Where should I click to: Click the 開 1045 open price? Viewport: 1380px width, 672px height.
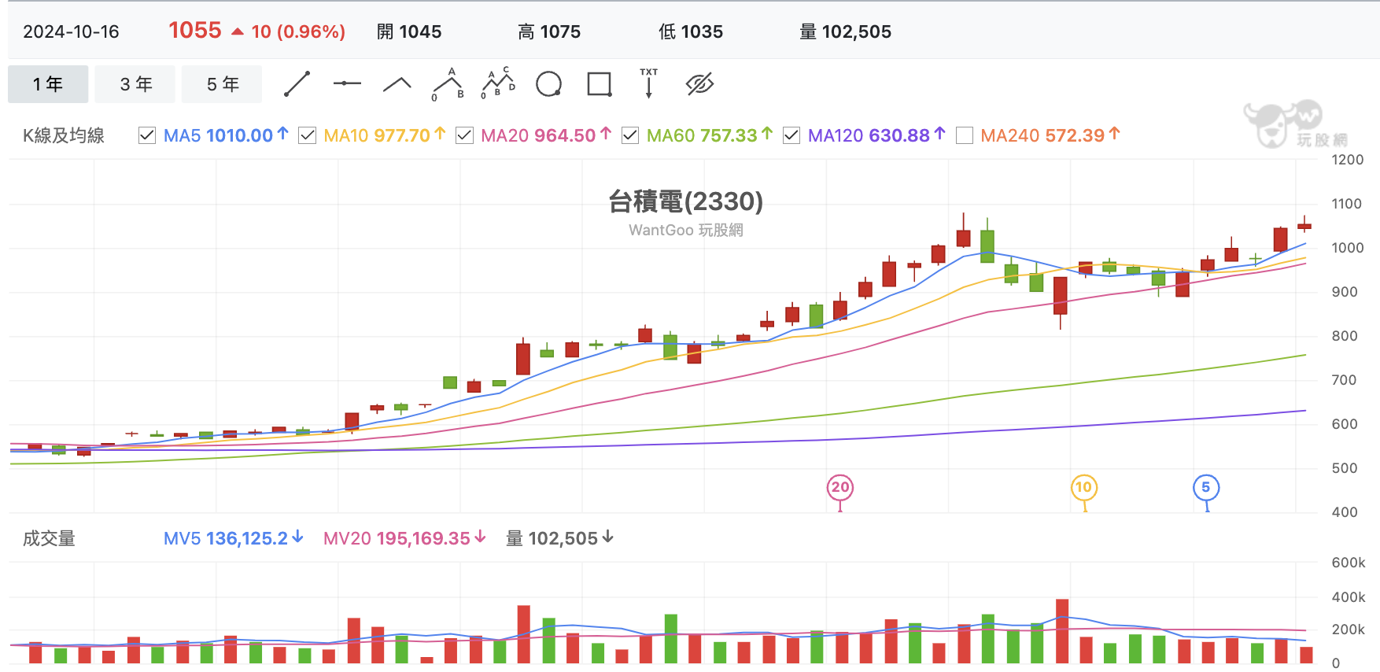coord(409,31)
